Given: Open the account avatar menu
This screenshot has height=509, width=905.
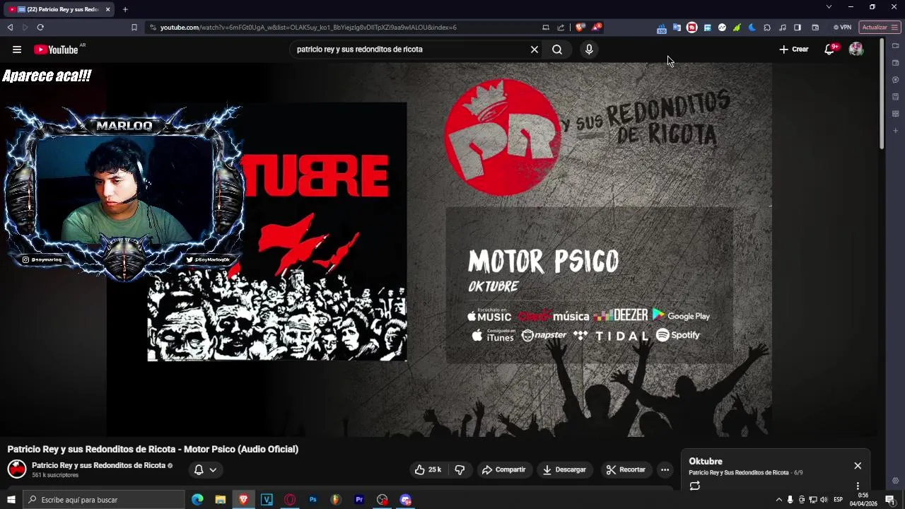Looking at the screenshot, I should click(856, 49).
